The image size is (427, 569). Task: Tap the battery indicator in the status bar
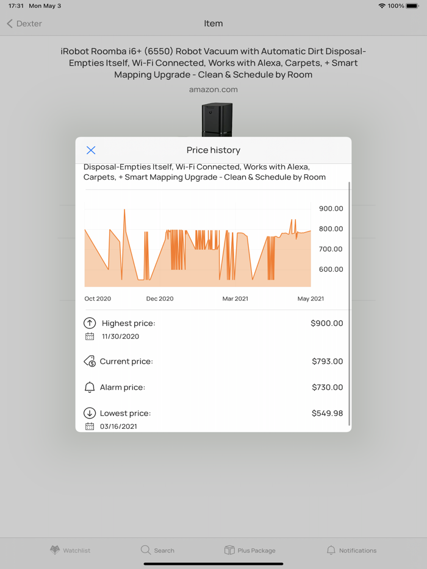(x=411, y=5)
